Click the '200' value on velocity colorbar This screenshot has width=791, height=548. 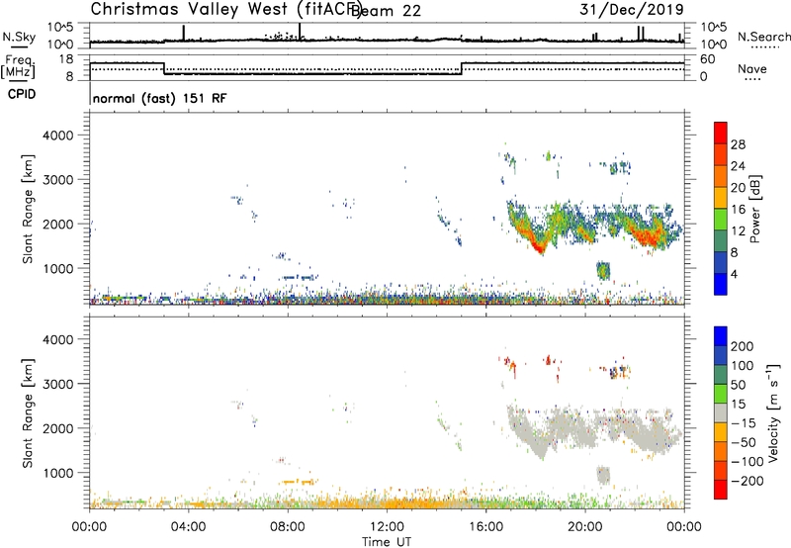[x=743, y=346]
